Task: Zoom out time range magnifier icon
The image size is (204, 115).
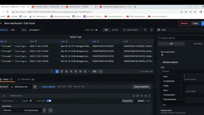Action: [145, 30]
